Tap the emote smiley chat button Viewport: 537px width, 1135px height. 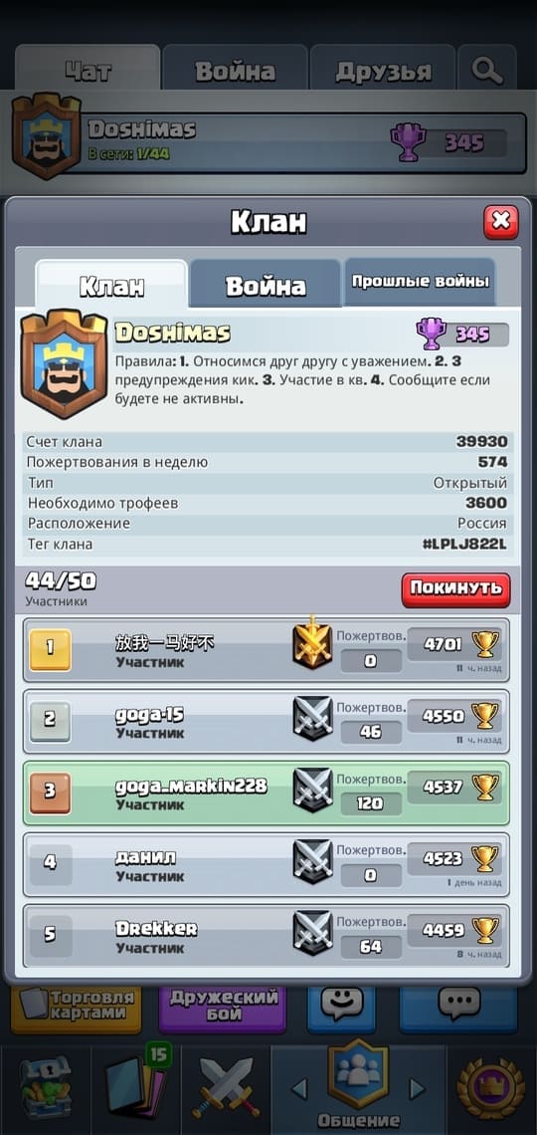[x=341, y=1007]
